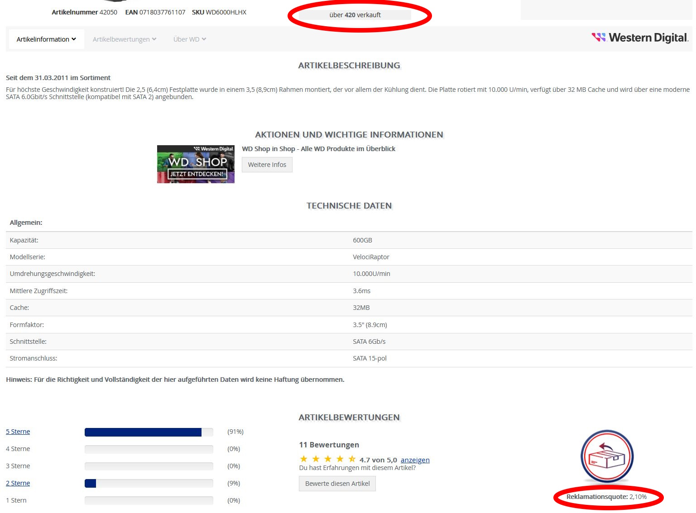Click the (9%) percentage text
Image resolution: width=696 pixels, height=513 pixels.
coord(234,483)
